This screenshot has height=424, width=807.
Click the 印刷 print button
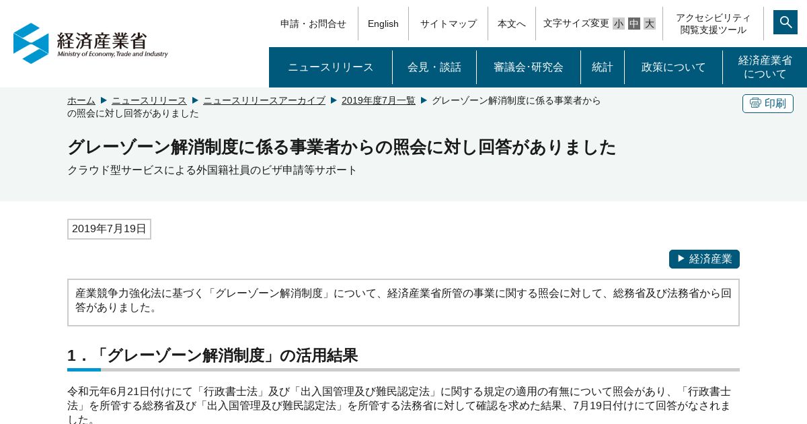click(768, 104)
